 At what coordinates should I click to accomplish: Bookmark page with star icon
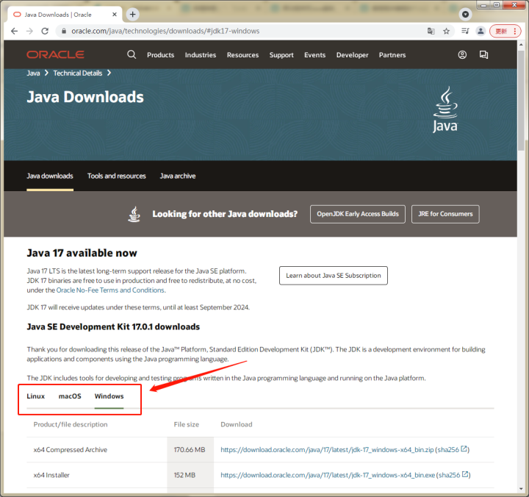pyautogui.click(x=447, y=31)
